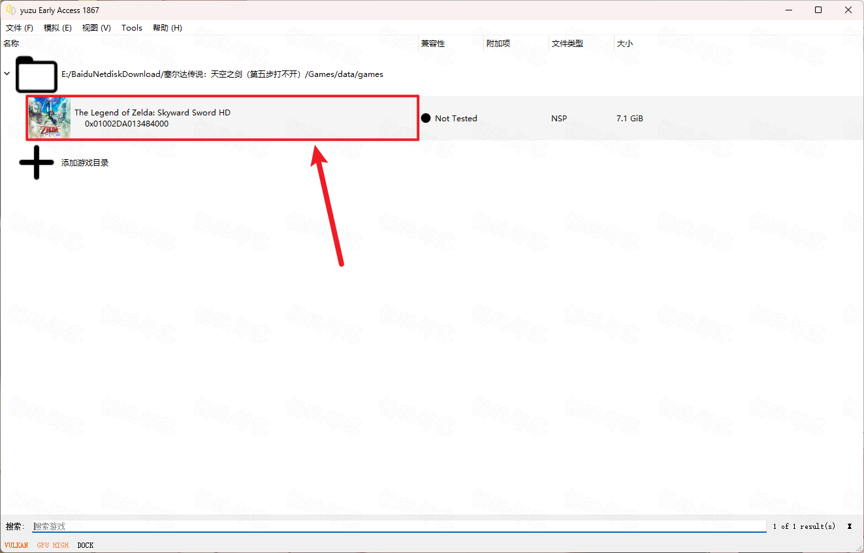Click the Not Tested compatibility dot
This screenshot has width=864, height=553.
pyautogui.click(x=426, y=118)
